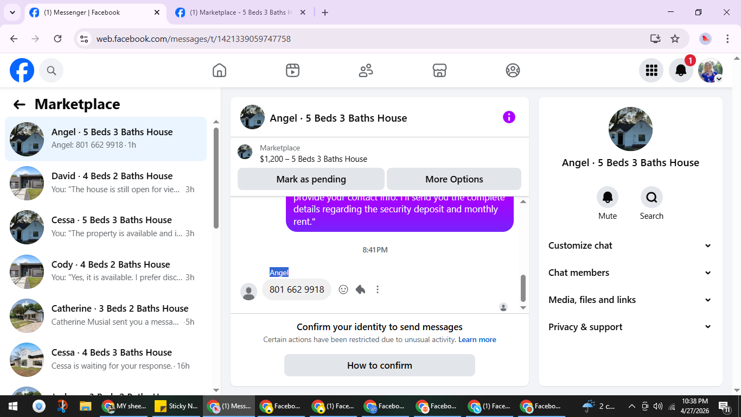Image resolution: width=741 pixels, height=417 pixels.
Task: Click the 8:41 PM timestamp in the chat
Action: click(375, 250)
